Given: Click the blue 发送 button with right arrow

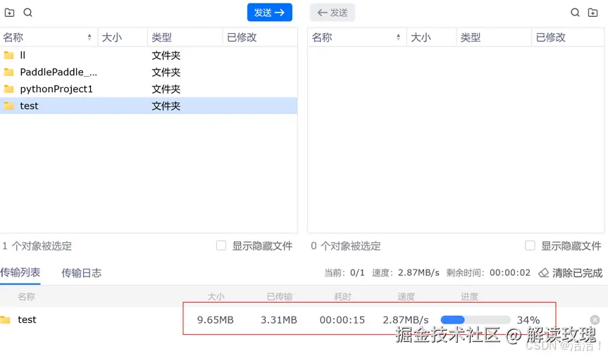Looking at the screenshot, I should point(270,13).
